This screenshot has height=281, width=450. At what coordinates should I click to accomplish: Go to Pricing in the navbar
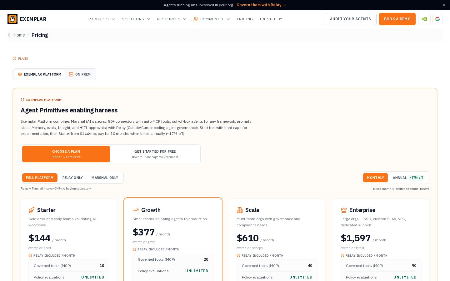pos(245,19)
